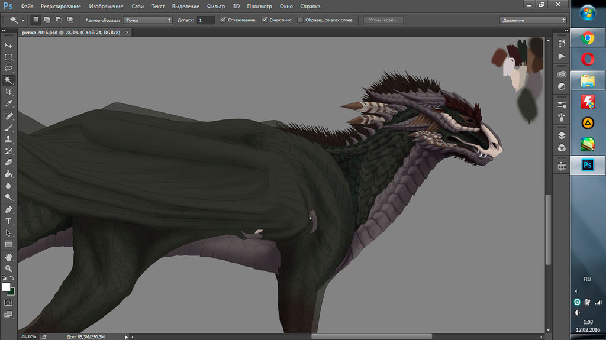Select the Zoom tool
The height and width of the screenshot is (340, 606).
click(x=8, y=268)
